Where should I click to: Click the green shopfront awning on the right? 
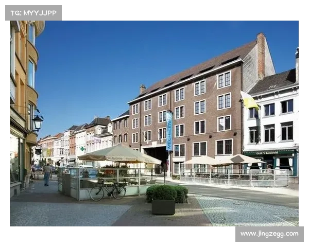tap(270, 153)
